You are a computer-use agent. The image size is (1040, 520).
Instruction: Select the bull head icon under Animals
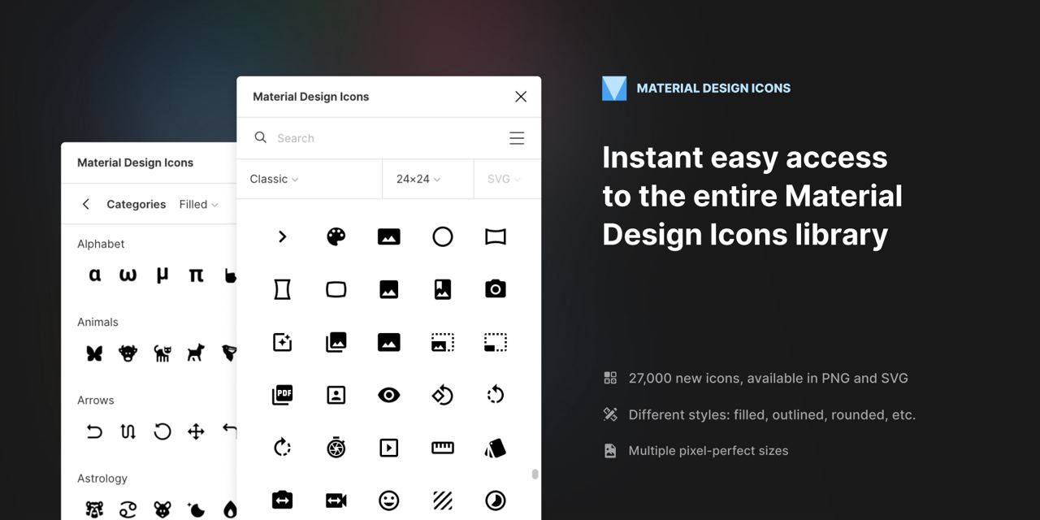pyautogui.click(x=128, y=353)
